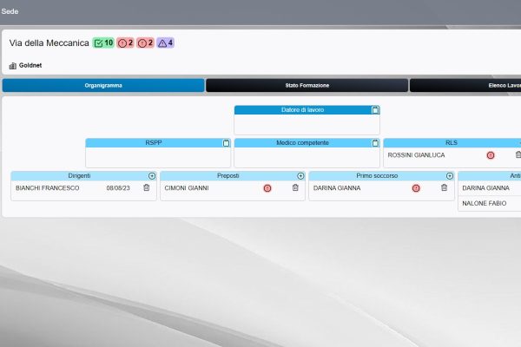This screenshot has width=521, height=347.
Task: Delete CIMONI GIANNI from Preposti
Action: click(295, 187)
